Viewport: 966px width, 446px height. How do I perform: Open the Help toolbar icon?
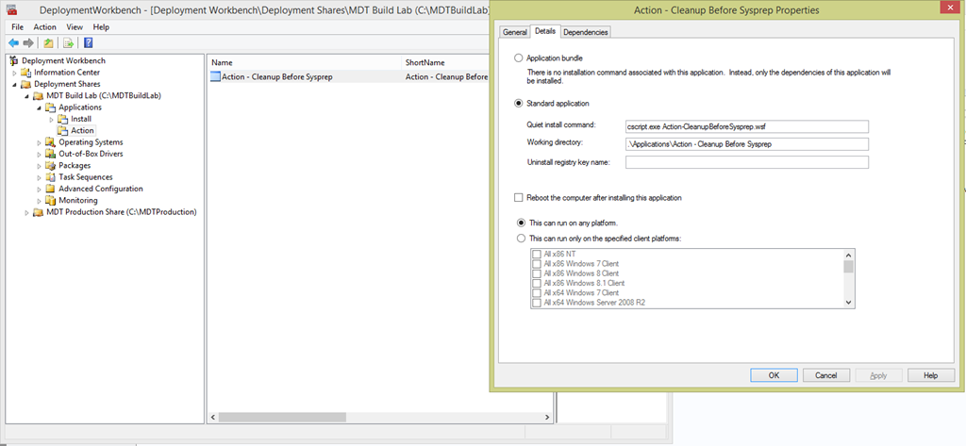[88, 43]
